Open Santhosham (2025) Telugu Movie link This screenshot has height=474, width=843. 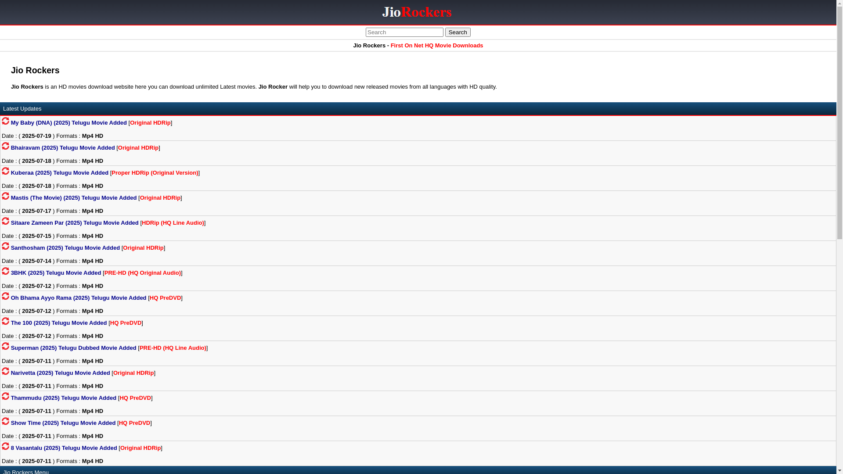coord(65,248)
